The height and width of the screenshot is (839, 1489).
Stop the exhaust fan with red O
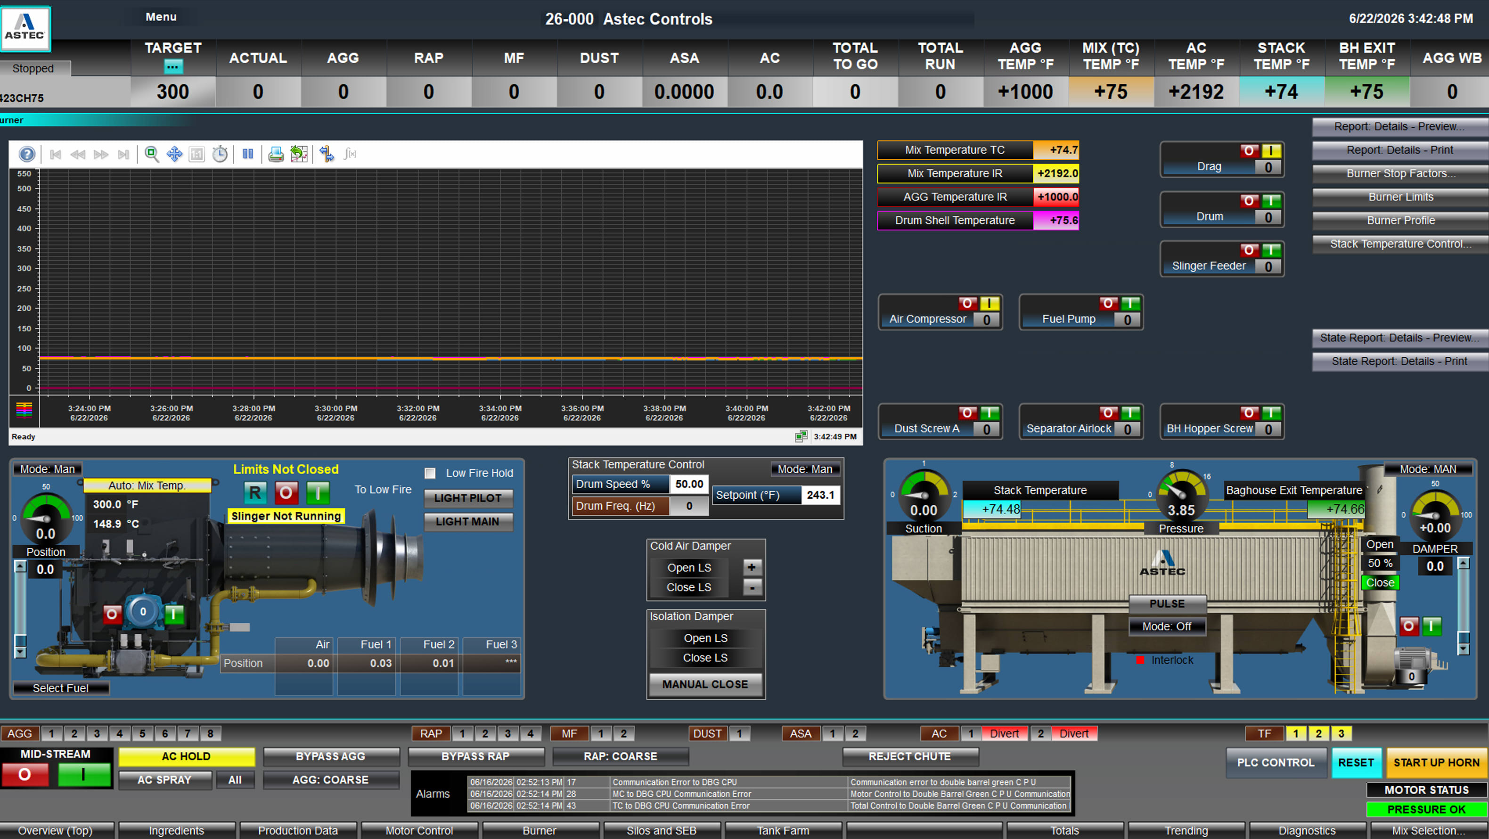1408,625
